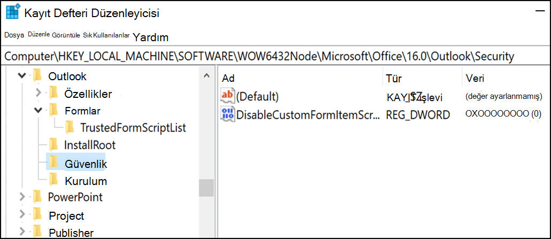Open the Dosya menu
Image resolution: width=551 pixels, height=239 pixels.
point(14,35)
